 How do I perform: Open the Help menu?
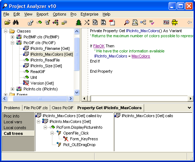pos(107,14)
